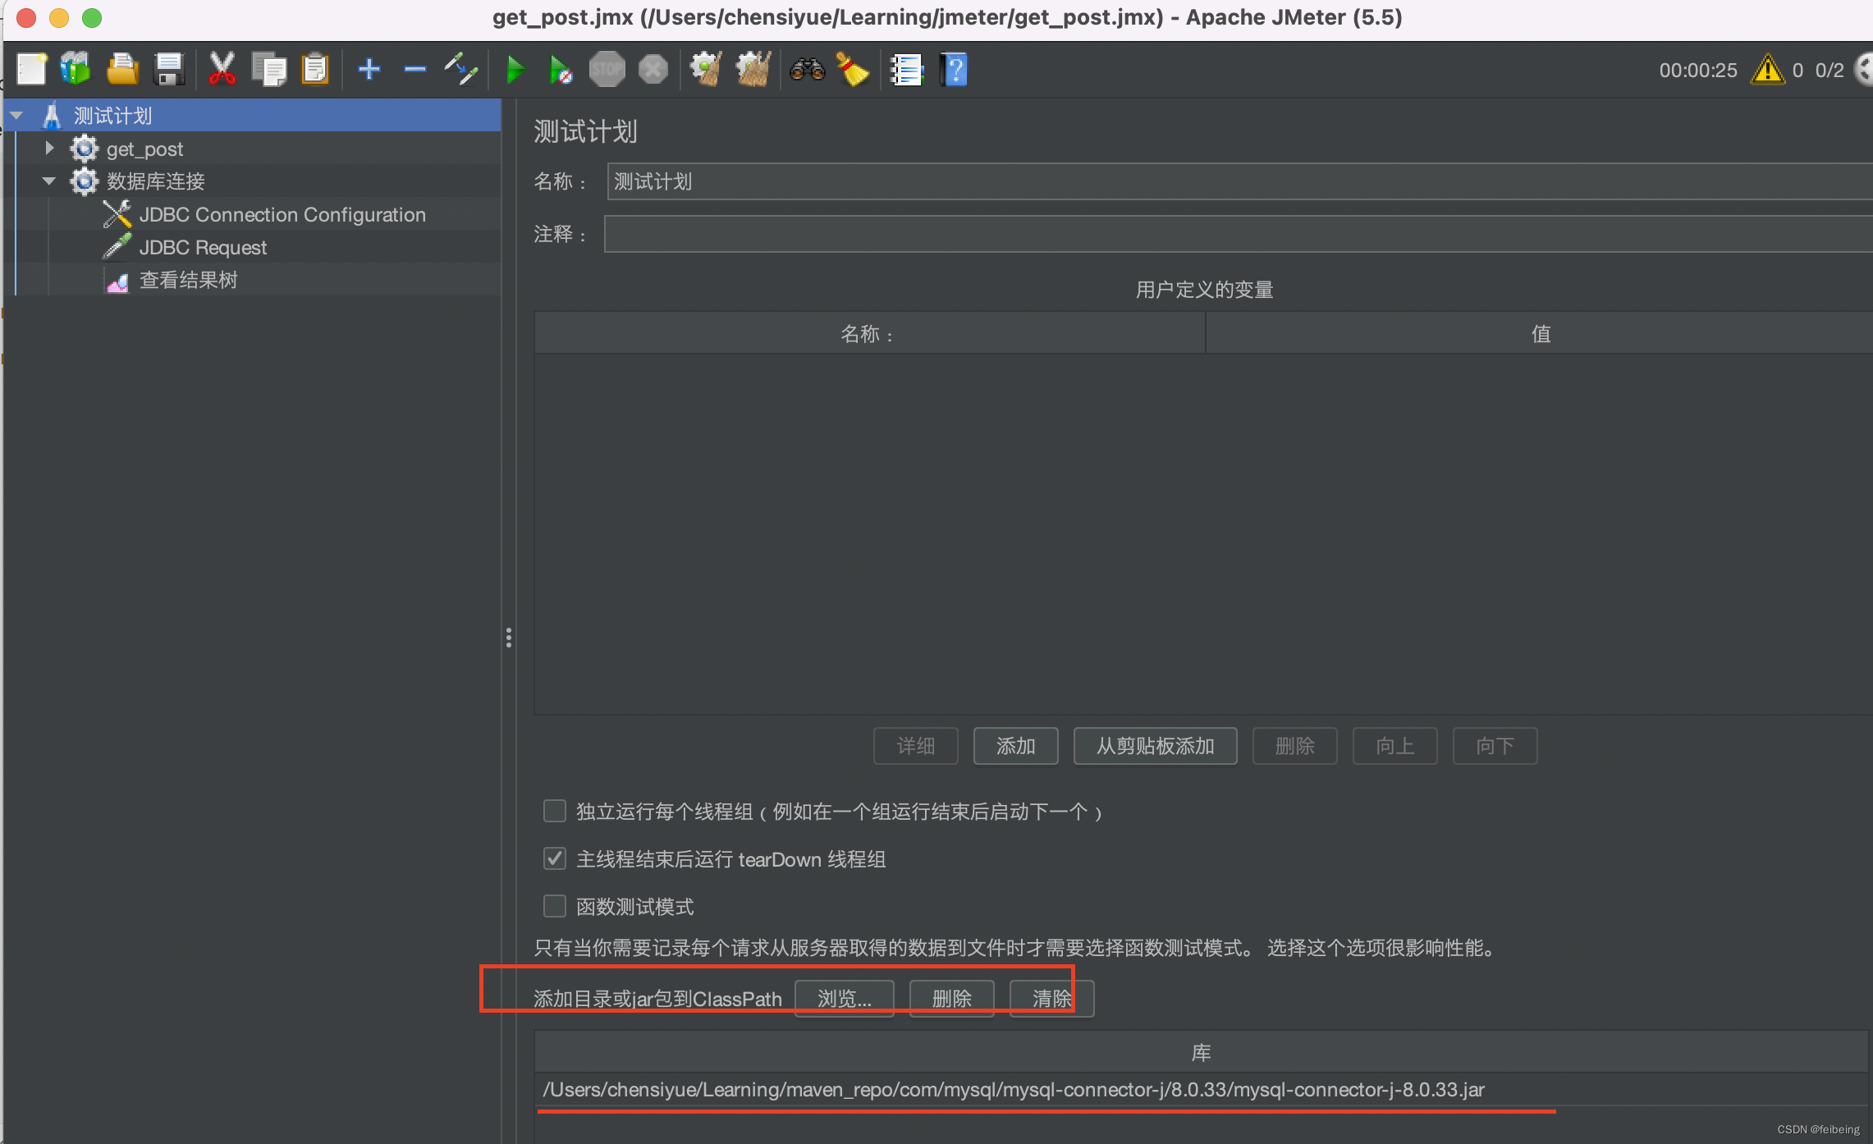1873x1144 pixels.
Task: Click 名称 column header in variables table
Action: pos(869,333)
